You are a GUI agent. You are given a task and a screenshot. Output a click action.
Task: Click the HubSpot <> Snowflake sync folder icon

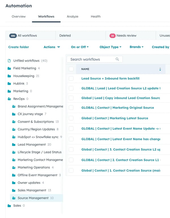pos(14,137)
